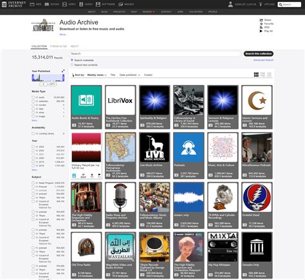Open the Projects menu item
The width and height of the screenshot is (305, 280).
pyautogui.click(x=119, y=12)
